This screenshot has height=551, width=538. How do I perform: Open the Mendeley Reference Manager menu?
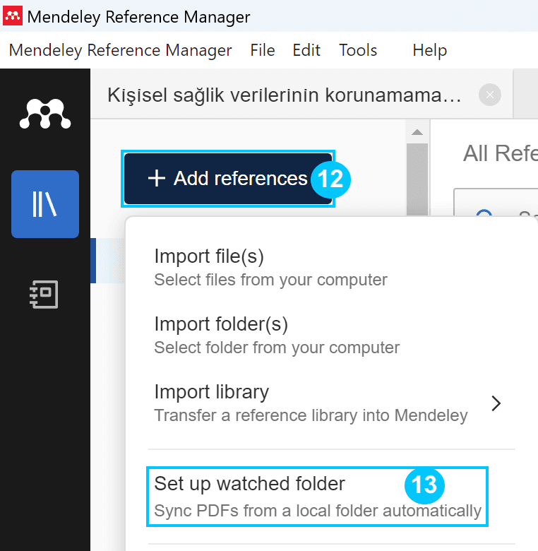pyautogui.click(x=120, y=50)
